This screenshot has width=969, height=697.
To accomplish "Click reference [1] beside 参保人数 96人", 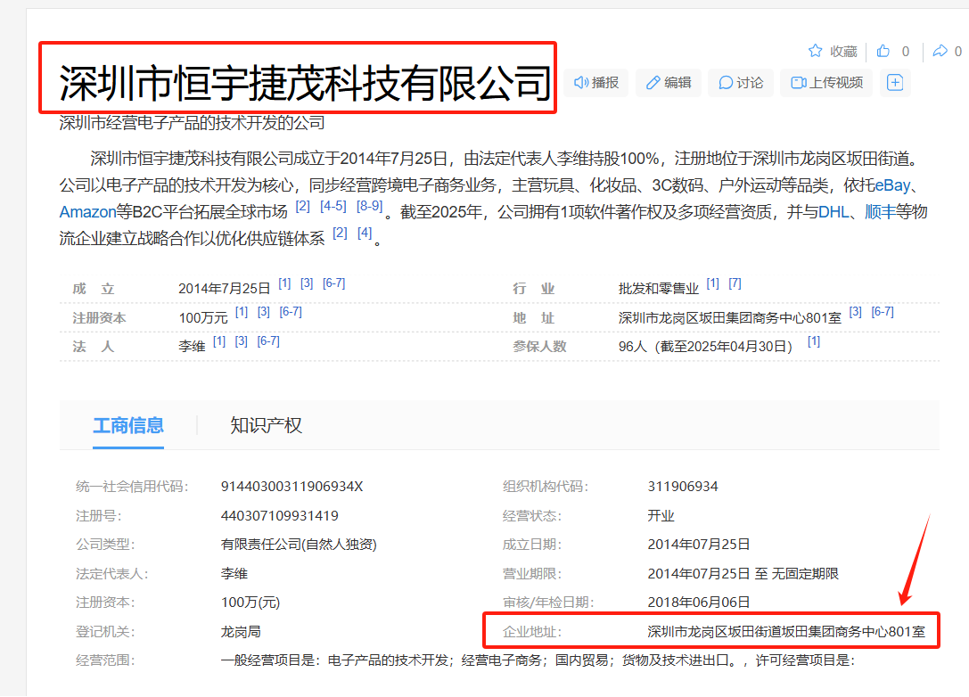I will pos(813,341).
